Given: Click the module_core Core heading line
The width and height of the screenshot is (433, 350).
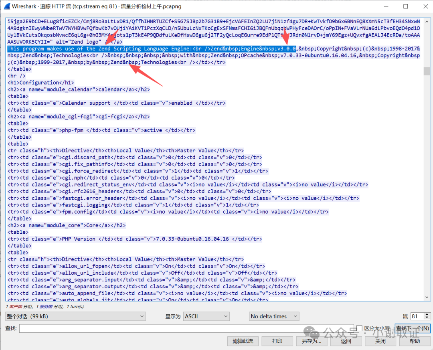Looking at the screenshot, I should (x=67, y=225).
